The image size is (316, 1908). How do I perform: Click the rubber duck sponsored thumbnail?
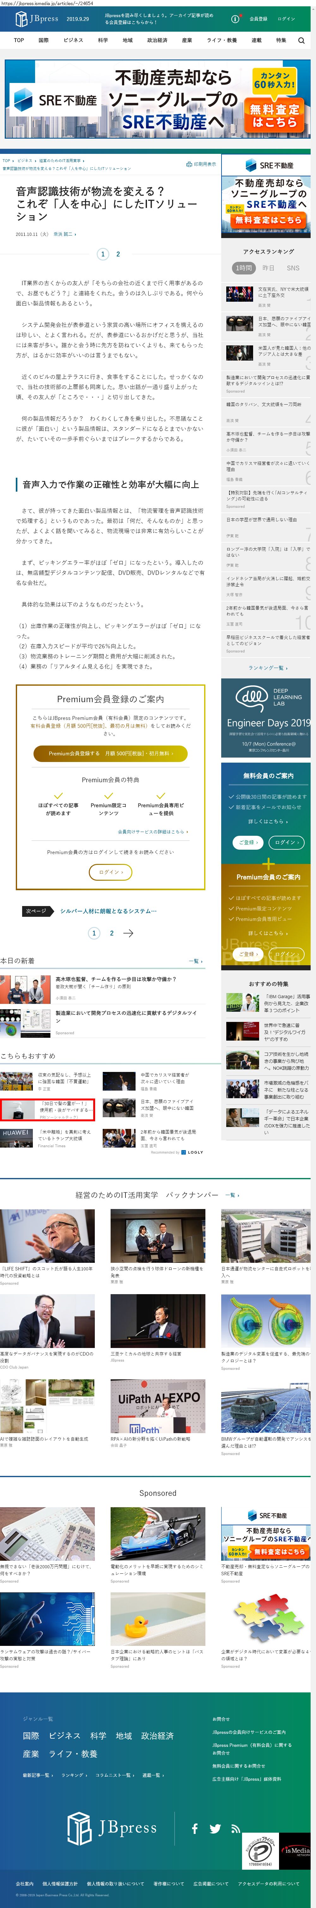tap(158, 1619)
